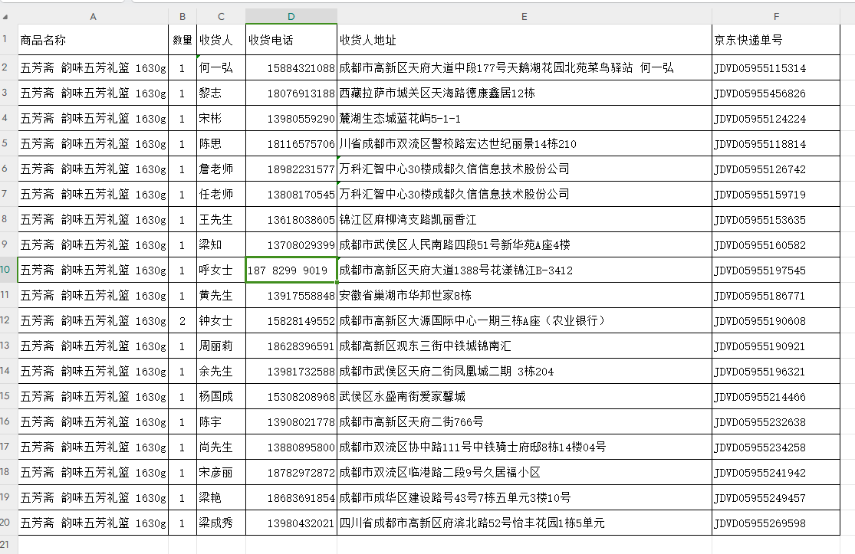The width and height of the screenshot is (855, 554).
Task: Select recipient cell 何一弘 in column C
Action: [222, 67]
